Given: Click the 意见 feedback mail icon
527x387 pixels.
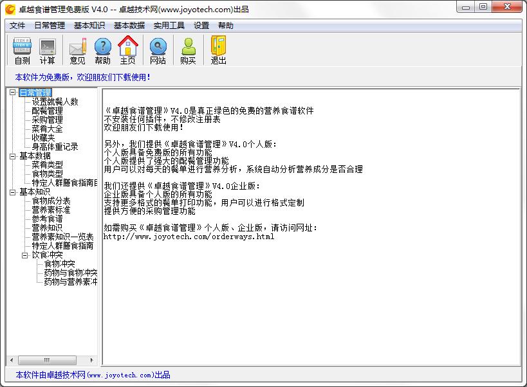Looking at the screenshot, I should pos(78,50).
